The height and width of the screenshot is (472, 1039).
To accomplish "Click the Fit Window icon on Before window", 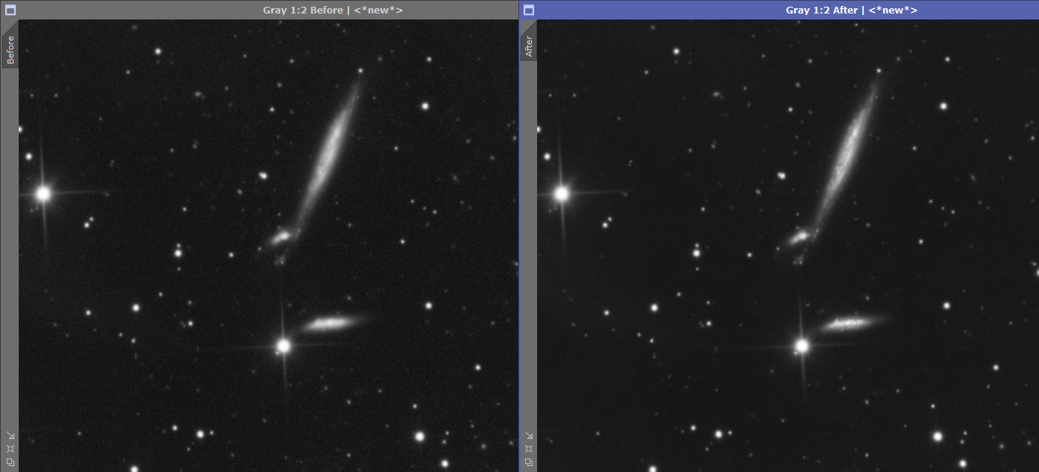I will [10, 449].
